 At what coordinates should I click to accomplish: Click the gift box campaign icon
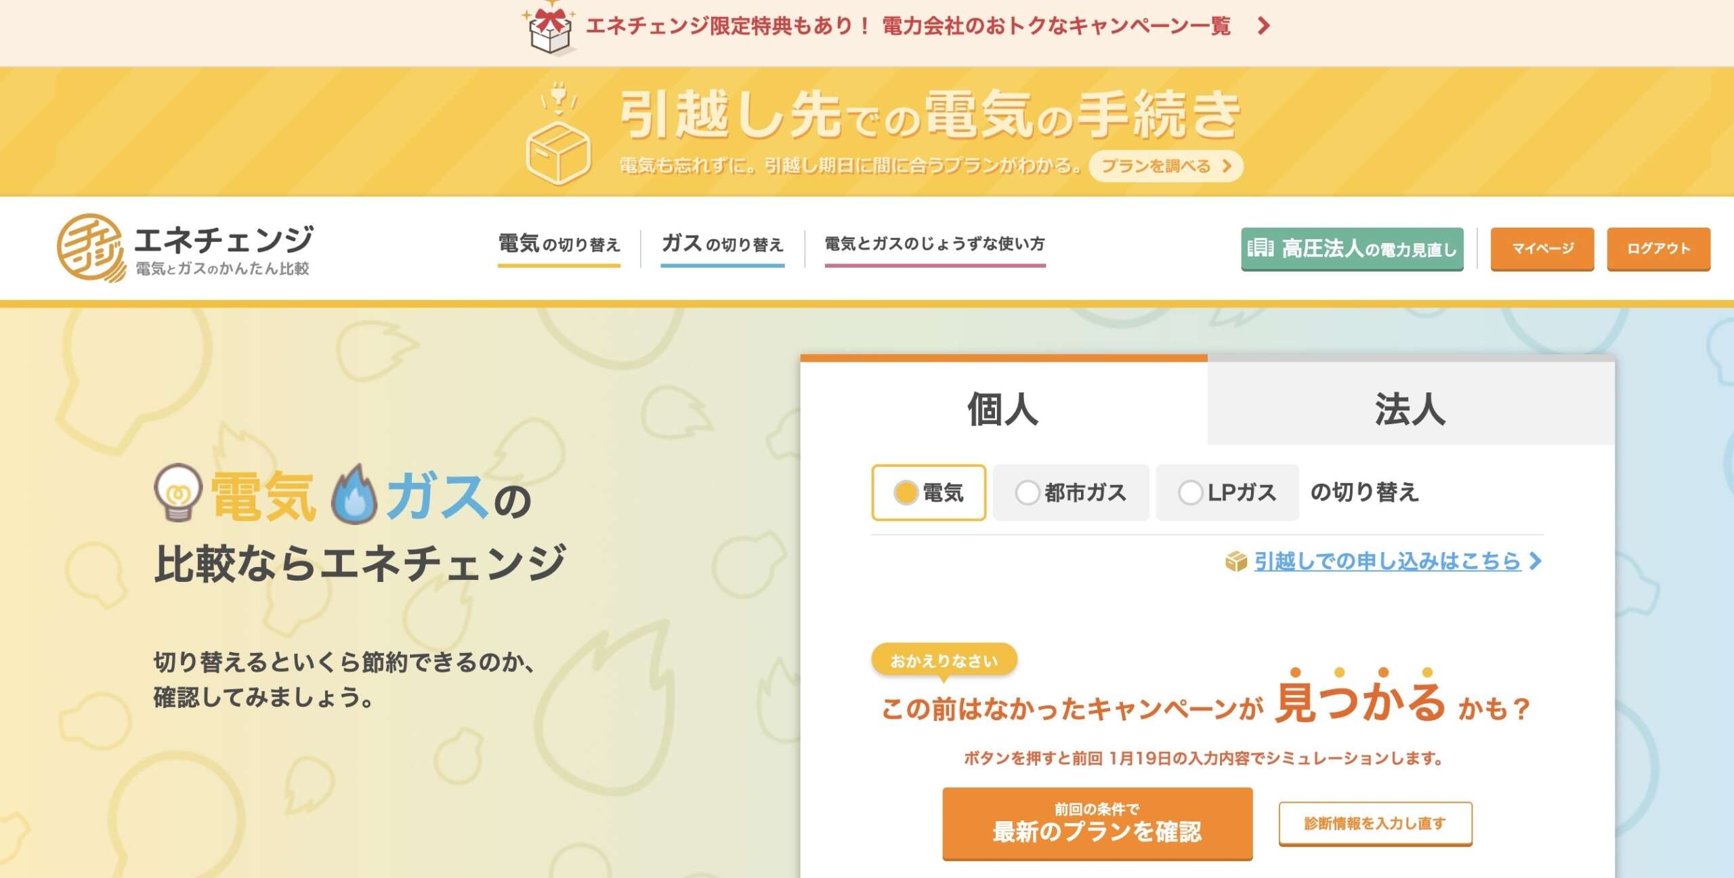pyautogui.click(x=549, y=28)
